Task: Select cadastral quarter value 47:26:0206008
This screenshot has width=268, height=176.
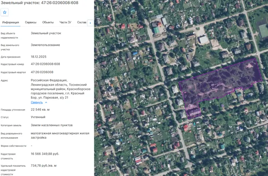Action: tap(42, 72)
